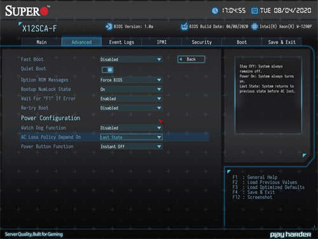Open the Save & Exit tab
The width and height of the screenshot is (318, 239).
282,42
